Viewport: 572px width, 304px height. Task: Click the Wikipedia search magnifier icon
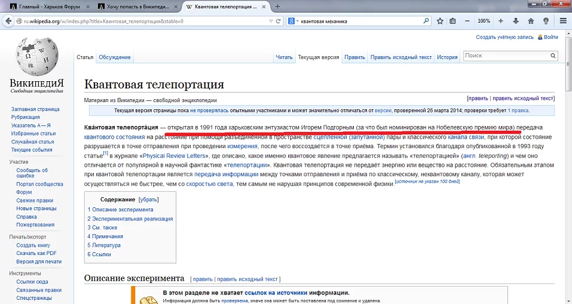click(x=553, y=56)
